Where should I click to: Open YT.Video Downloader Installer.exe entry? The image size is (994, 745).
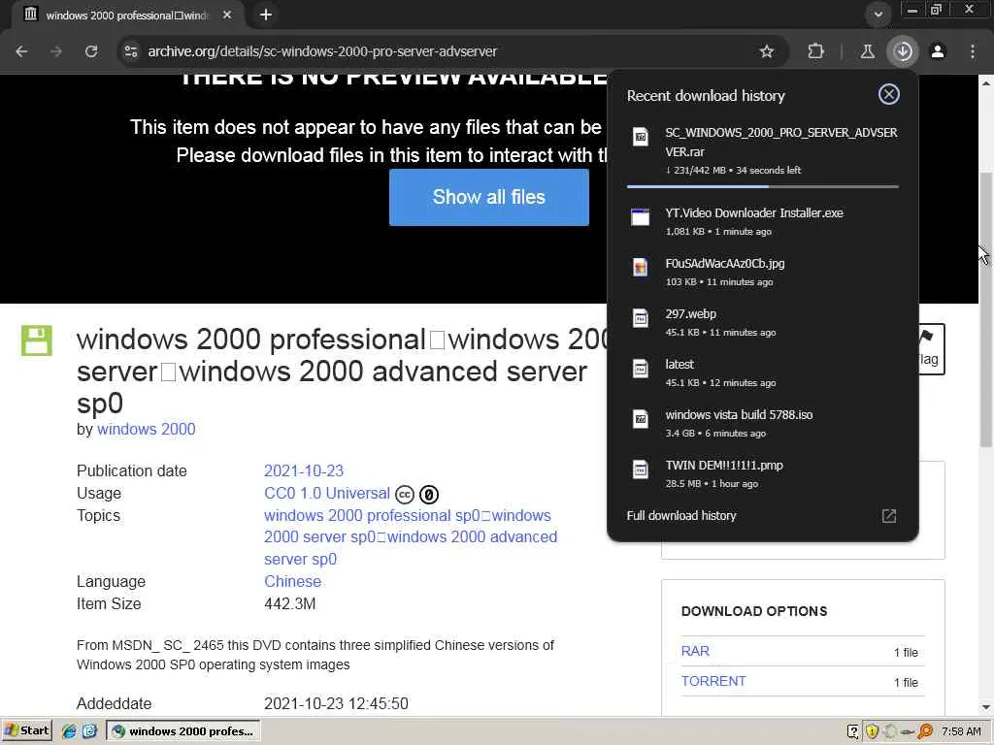click(x=763, y=221)
